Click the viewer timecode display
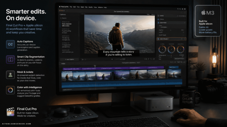 pyautogui.click(x=120, y=59)
